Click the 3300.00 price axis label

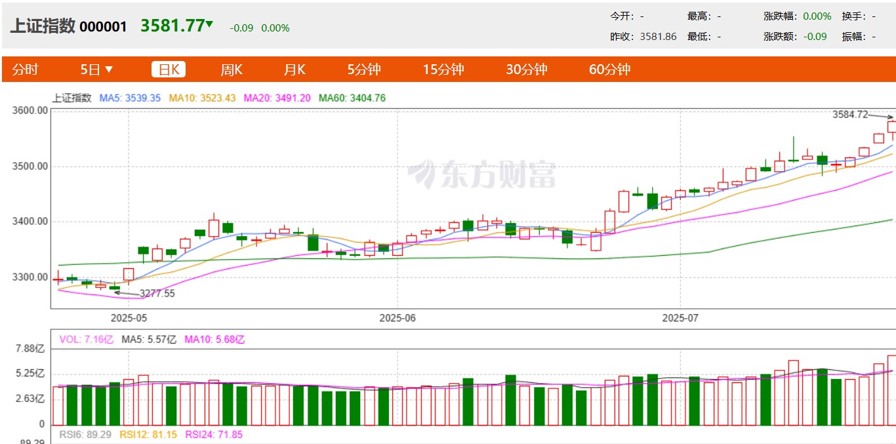(x=30, y=277)
